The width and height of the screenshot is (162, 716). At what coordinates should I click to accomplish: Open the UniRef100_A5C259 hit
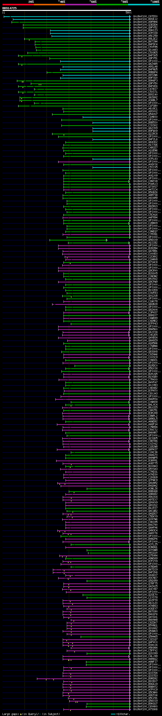145,36
